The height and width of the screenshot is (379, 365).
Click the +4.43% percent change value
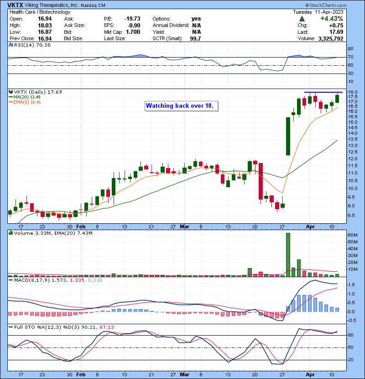point(332,19)
